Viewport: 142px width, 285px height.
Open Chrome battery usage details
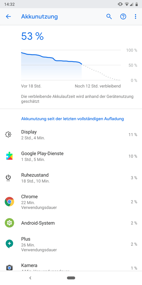click(71, 202)
